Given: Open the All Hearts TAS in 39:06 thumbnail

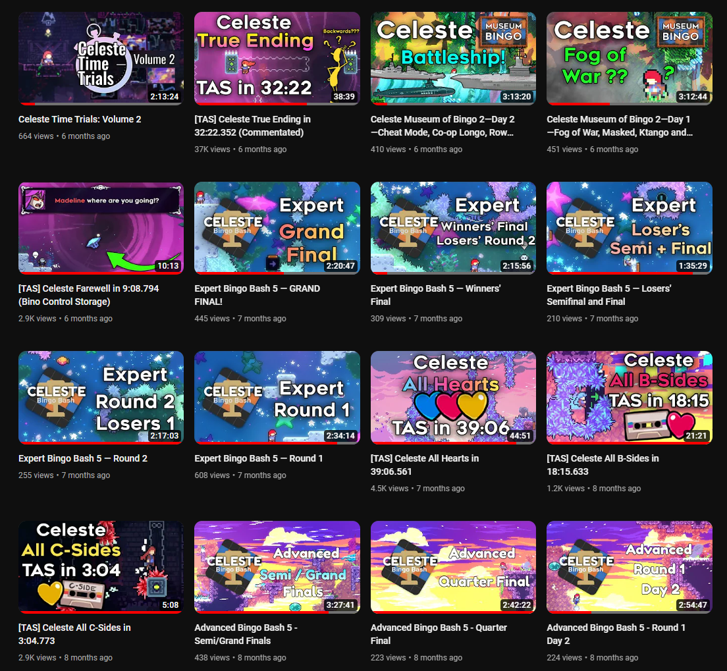Looking at the screenshot, I should (x=453, y=398).
